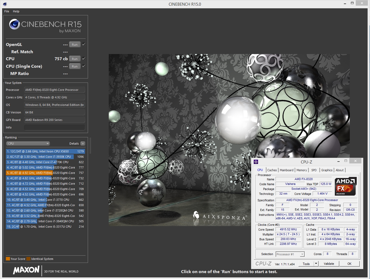The width and height of the screenshot is (370, 279).
Task: Switch to CPU tab in CPU-Z
Action: (260, 170)
